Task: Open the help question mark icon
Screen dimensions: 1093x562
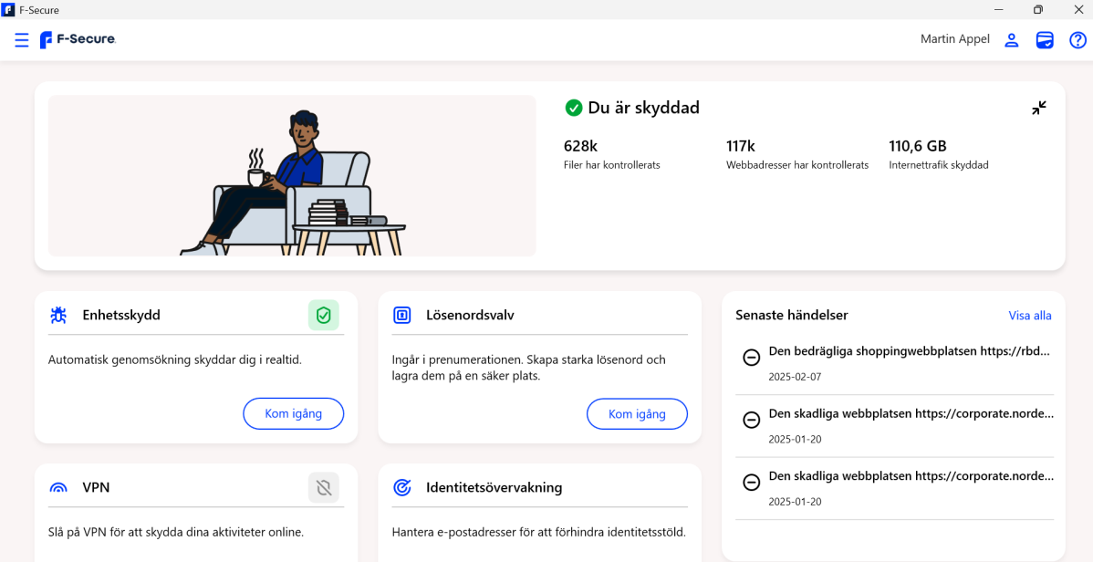Action: pyautogui.click(x=1077, y=40)
